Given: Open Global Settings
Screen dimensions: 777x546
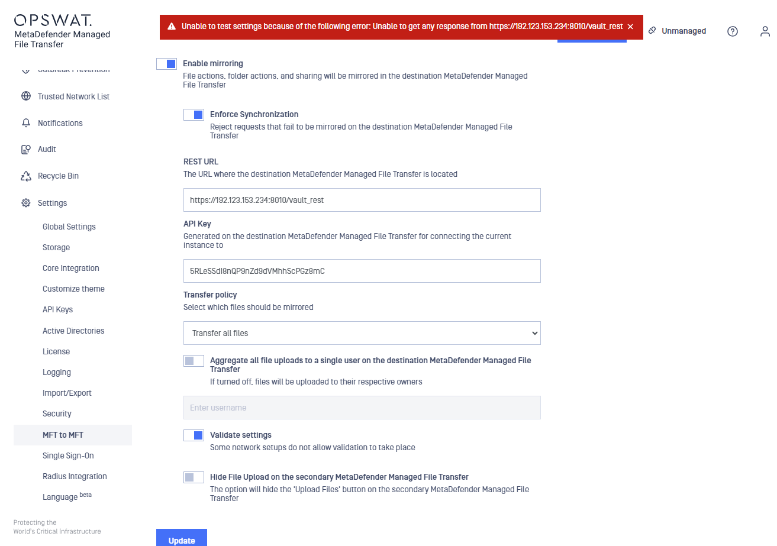Looking at the screenshot, I should point(69,227).
